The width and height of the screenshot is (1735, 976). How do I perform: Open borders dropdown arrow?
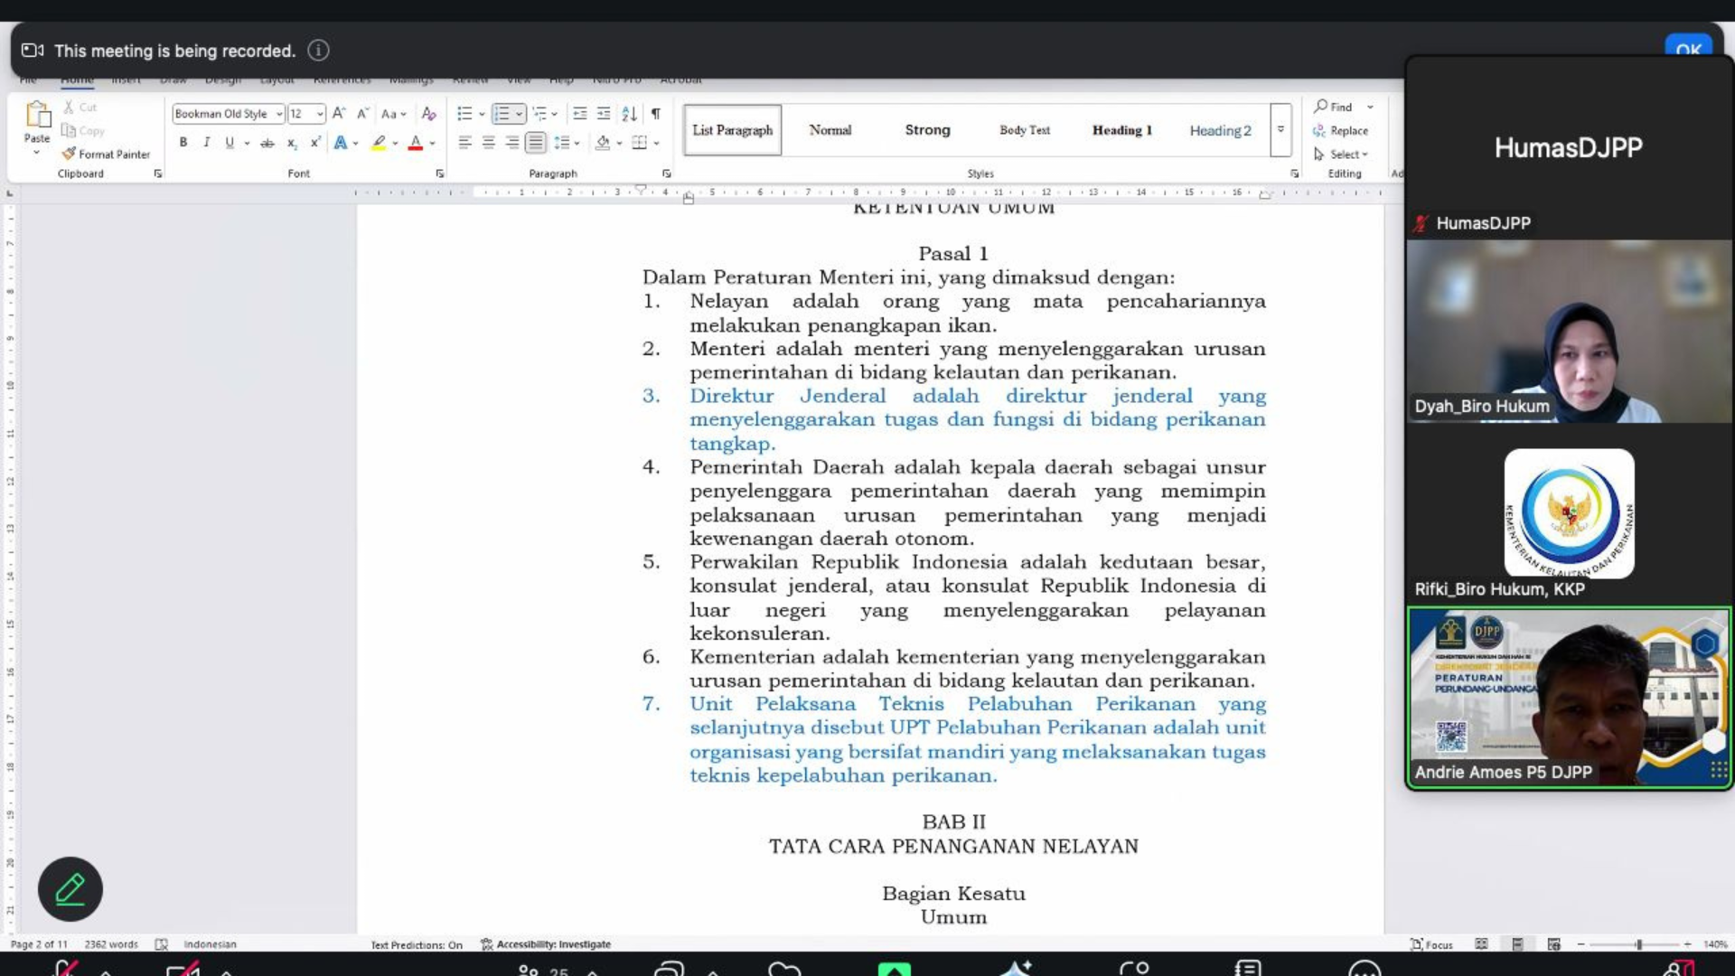click(x=656, y=143)
